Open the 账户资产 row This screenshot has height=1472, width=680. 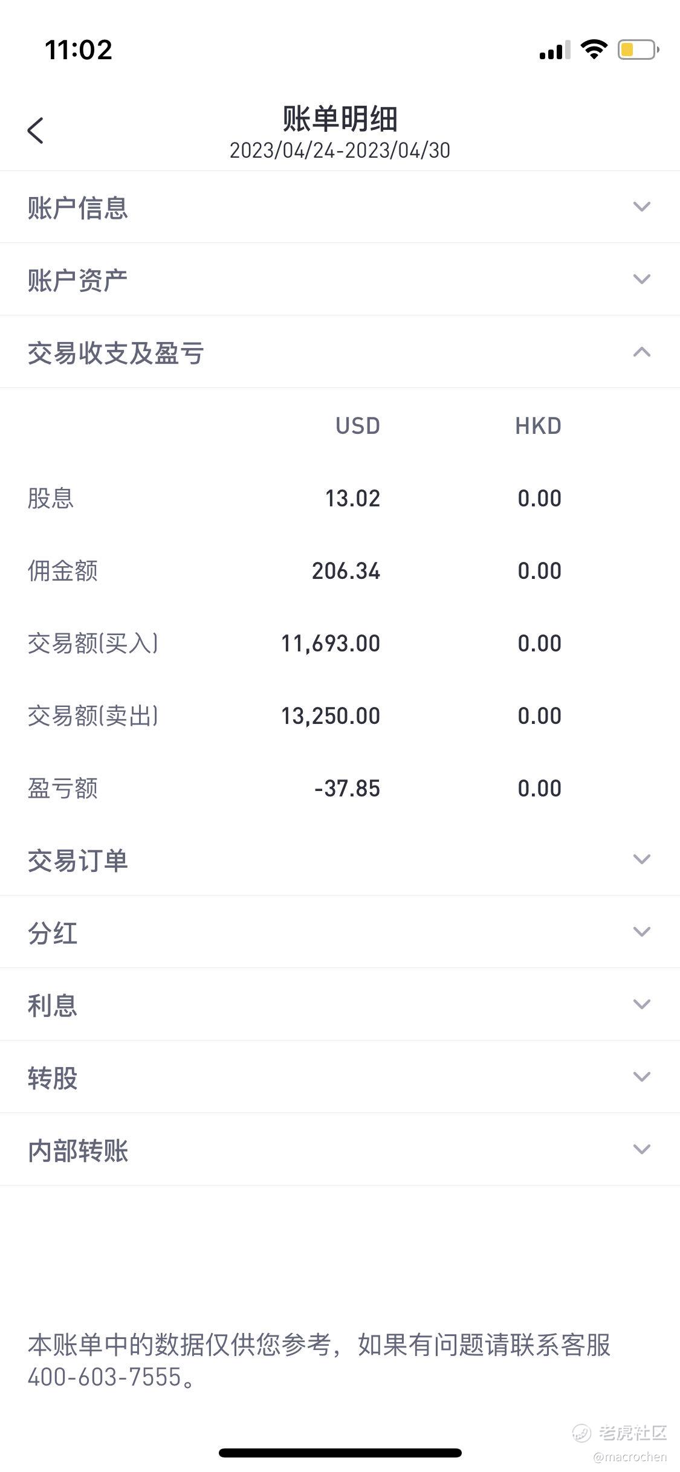coord(340,279)
